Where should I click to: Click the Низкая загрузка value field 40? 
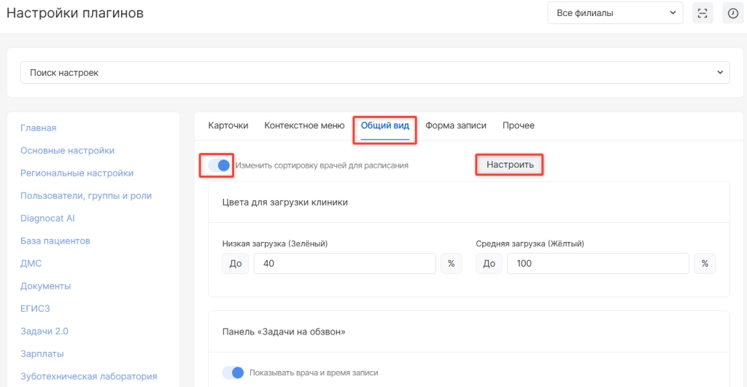(x=344, y=264)
